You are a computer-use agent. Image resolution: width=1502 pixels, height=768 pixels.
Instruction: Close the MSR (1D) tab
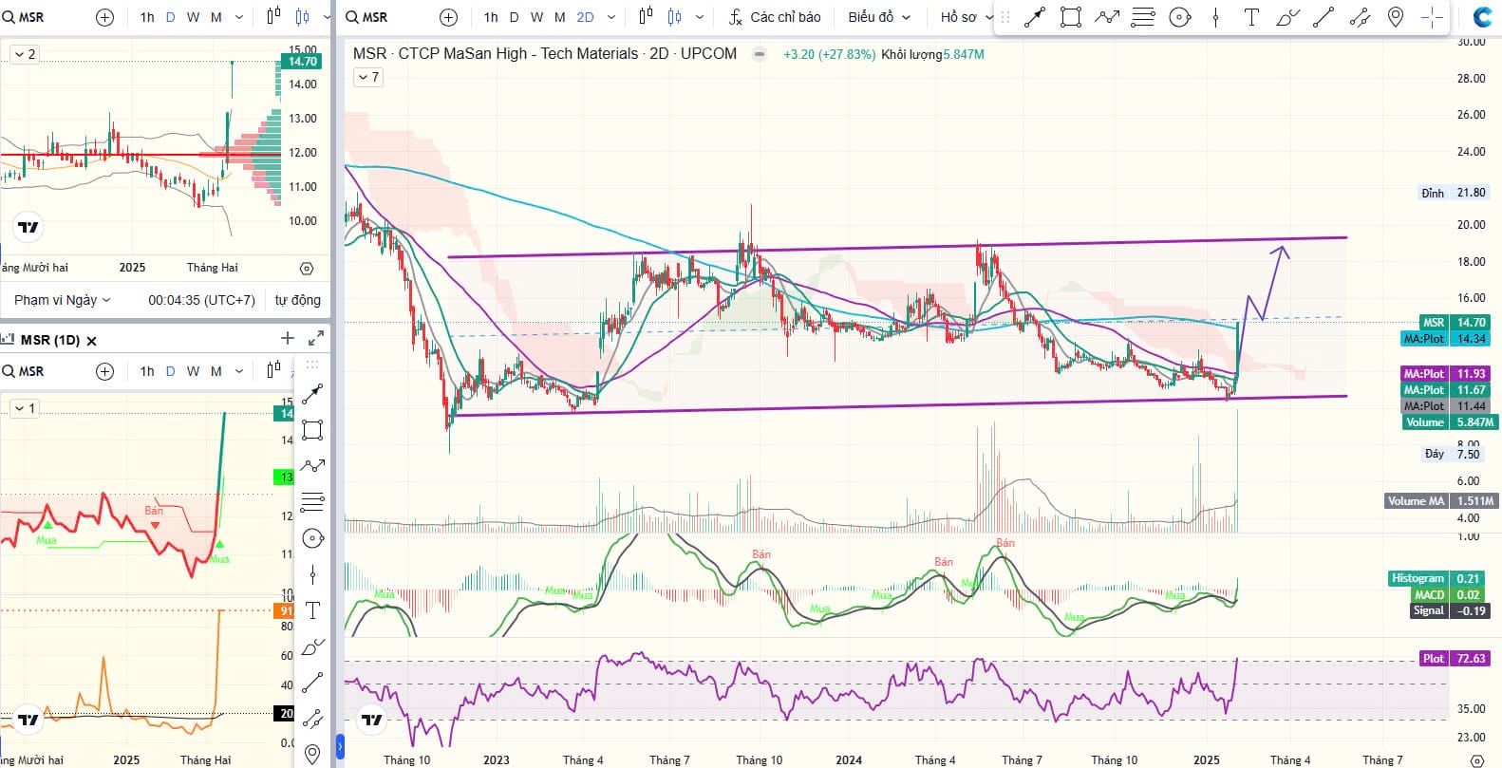tap(92, 340)
